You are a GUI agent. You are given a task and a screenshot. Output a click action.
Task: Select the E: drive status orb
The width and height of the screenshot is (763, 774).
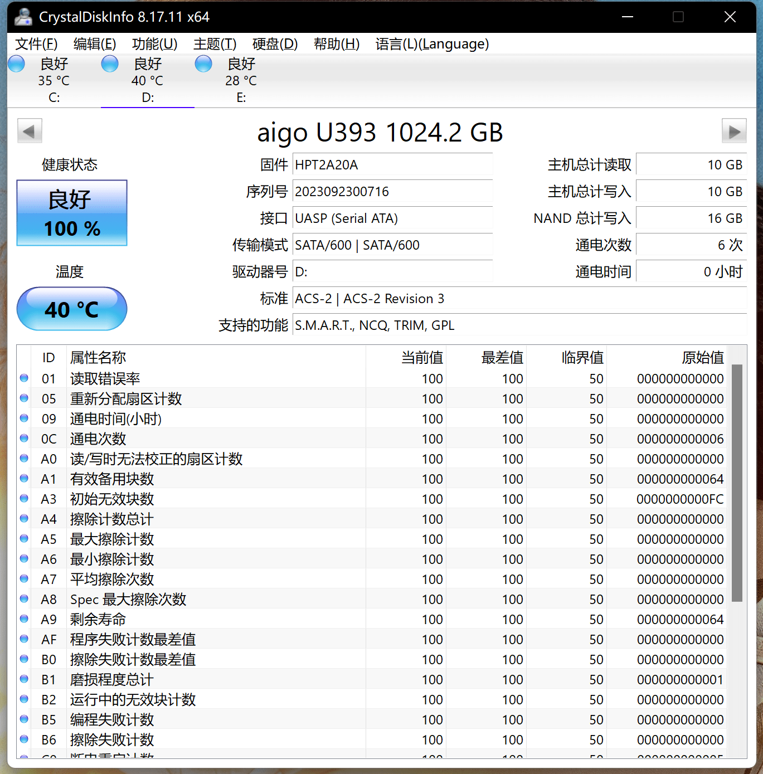pos(203,64)
